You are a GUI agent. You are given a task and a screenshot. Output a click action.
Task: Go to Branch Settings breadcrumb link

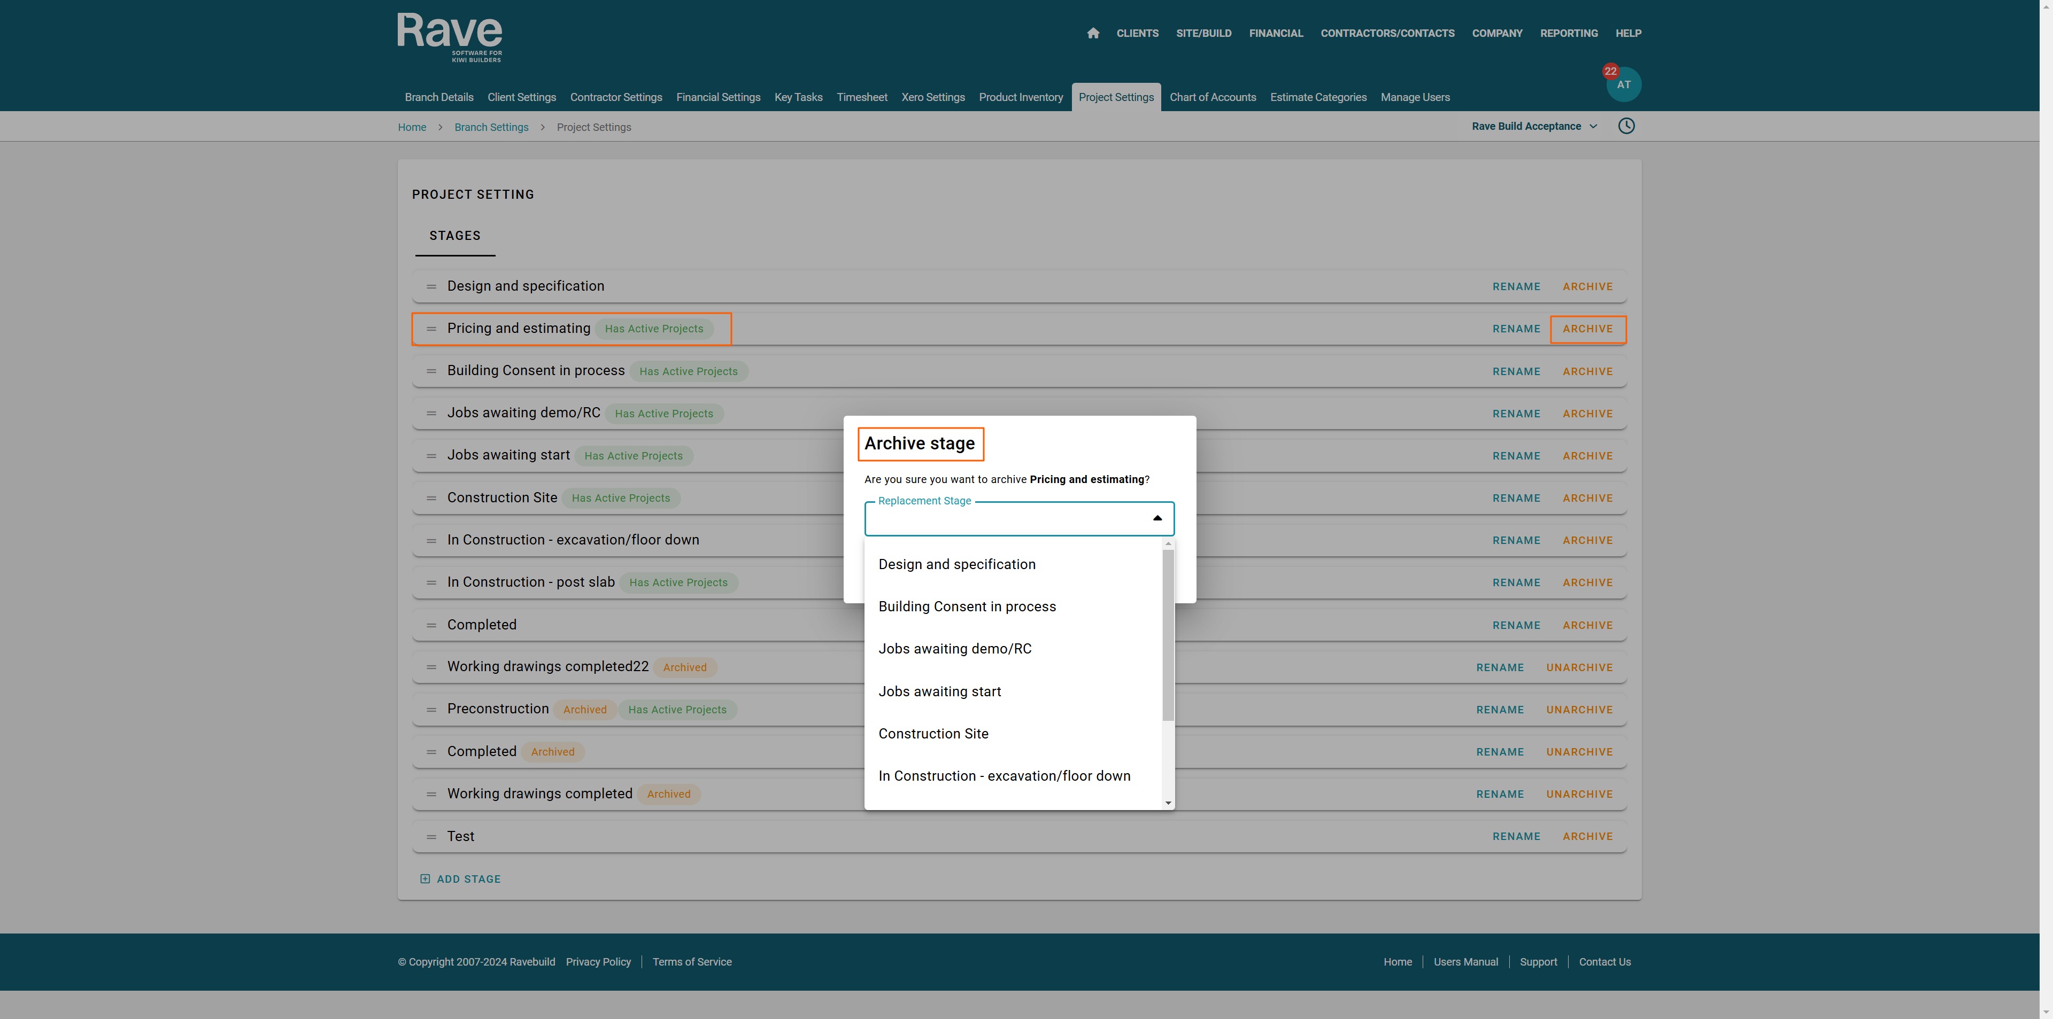click(491, 128)
